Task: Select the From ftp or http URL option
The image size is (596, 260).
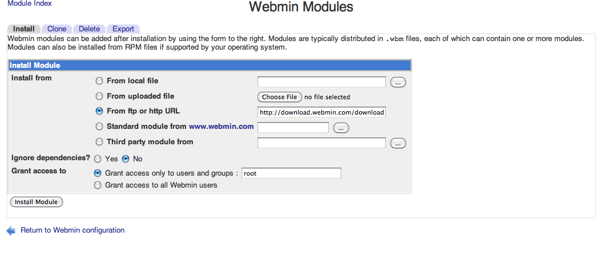Action: point(99,111)
